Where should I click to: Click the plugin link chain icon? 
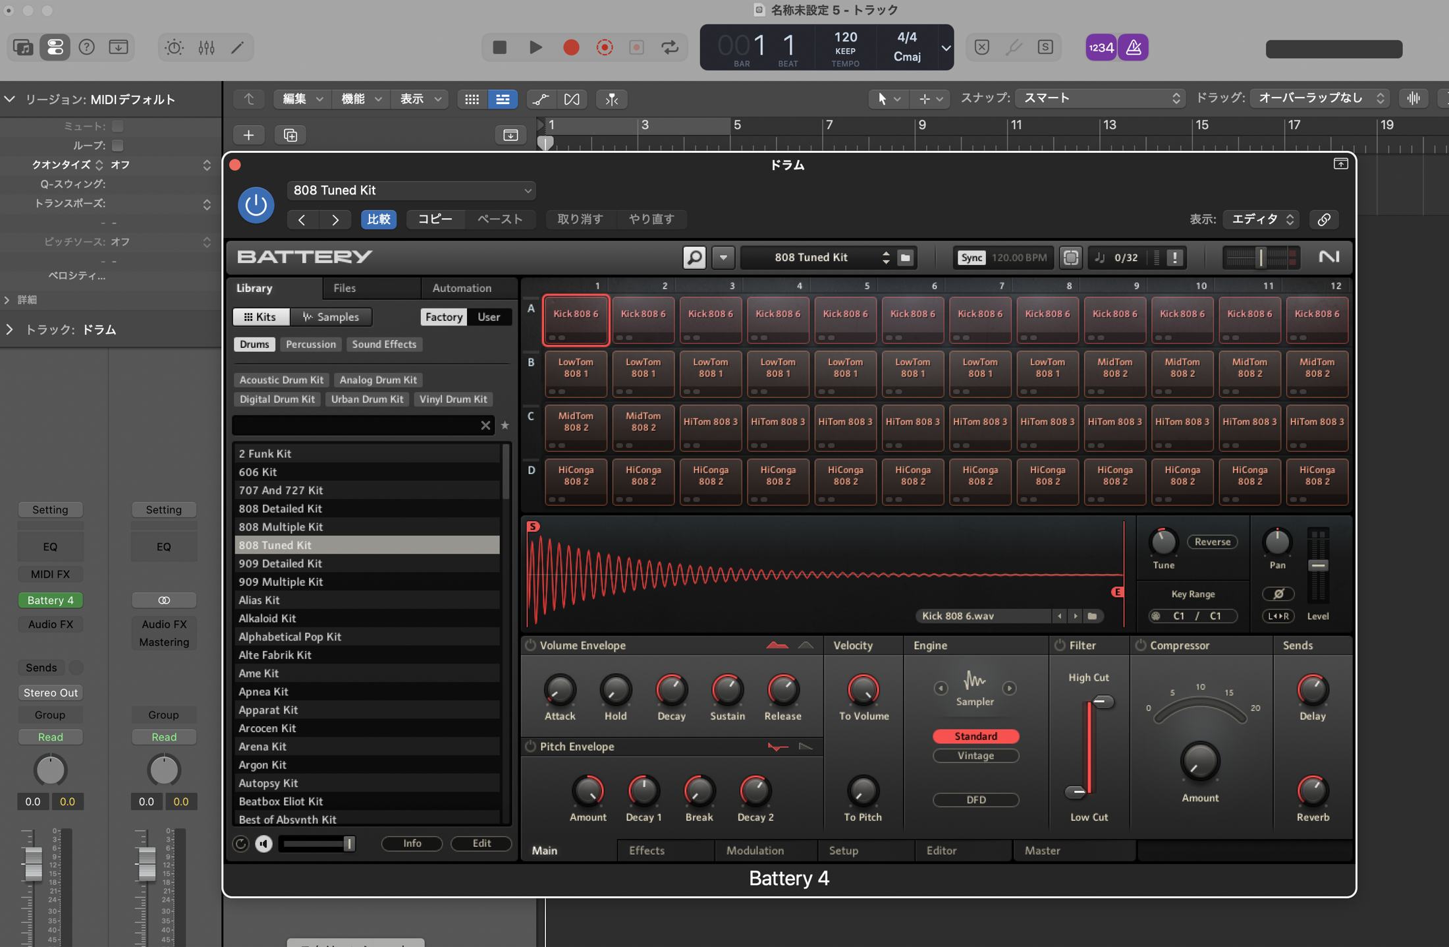1324,219
